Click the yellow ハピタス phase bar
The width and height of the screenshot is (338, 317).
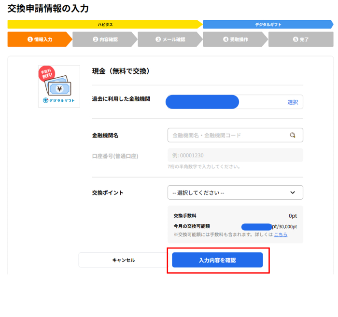pos(105,24)
